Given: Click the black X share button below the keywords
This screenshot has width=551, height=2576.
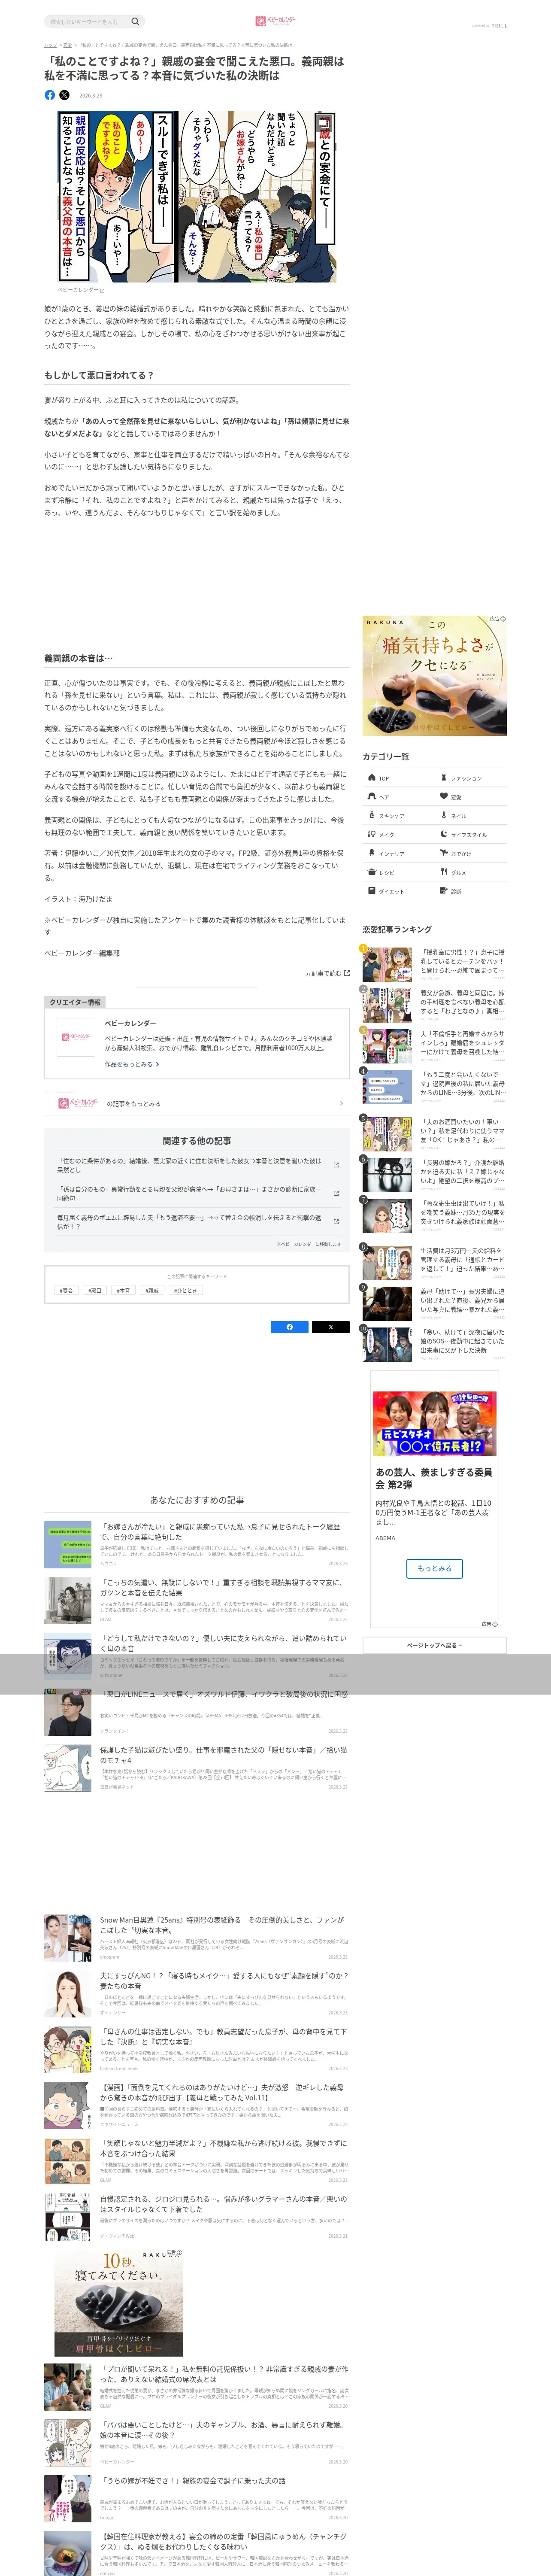Looking at the screenshot, I should pyautogui.click(x=330, y=1327).
